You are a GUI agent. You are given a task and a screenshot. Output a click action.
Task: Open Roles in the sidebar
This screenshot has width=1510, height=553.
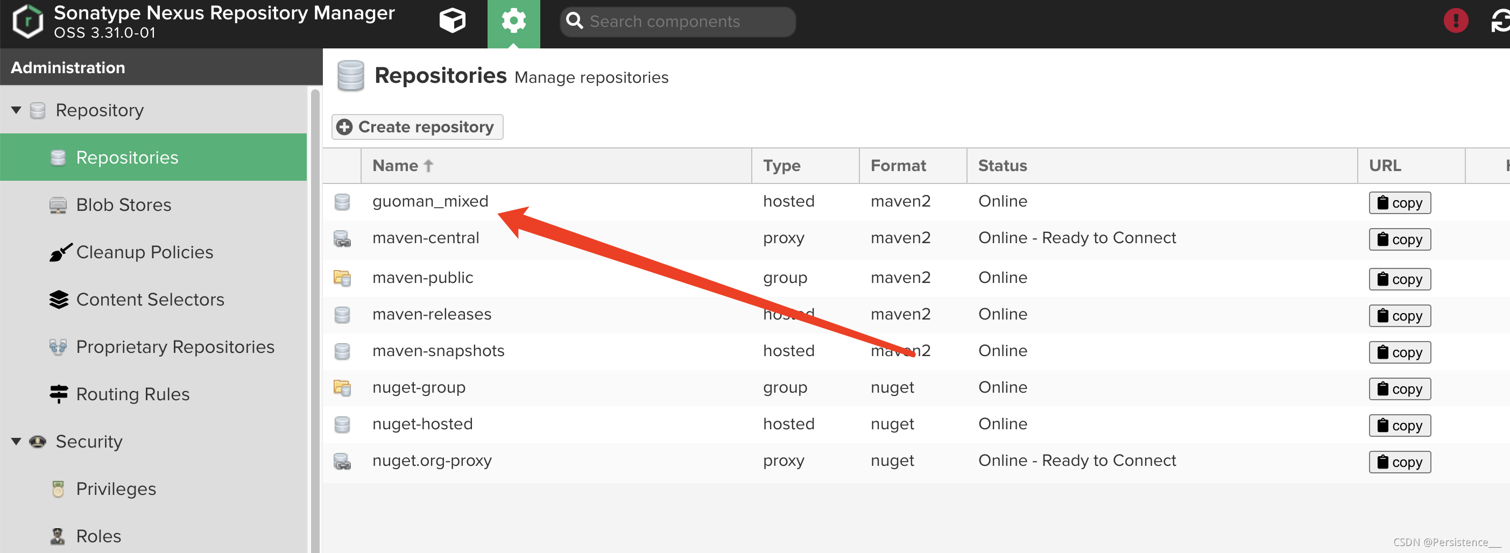(x=153, y=536)
